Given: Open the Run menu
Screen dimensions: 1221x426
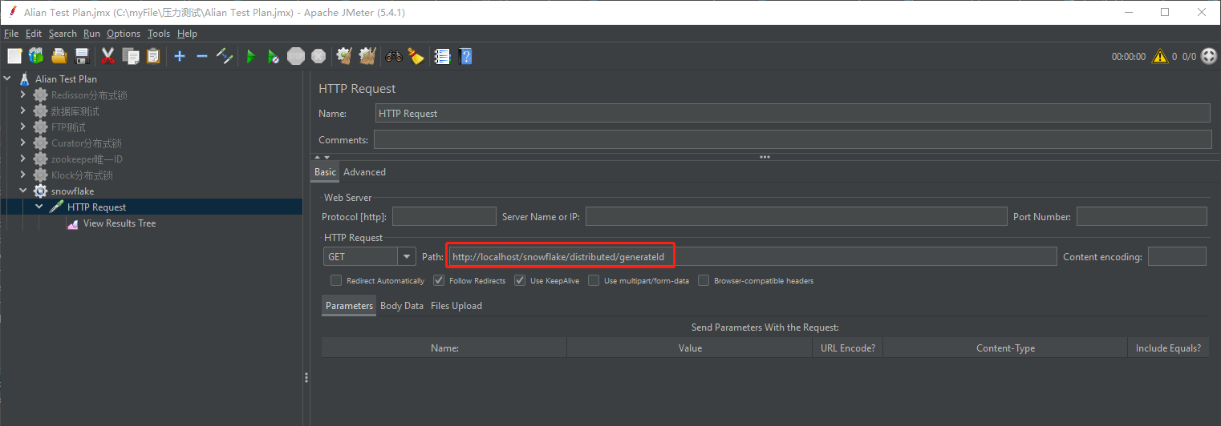Looking at the screenshot, I should [x=91, y=34].
